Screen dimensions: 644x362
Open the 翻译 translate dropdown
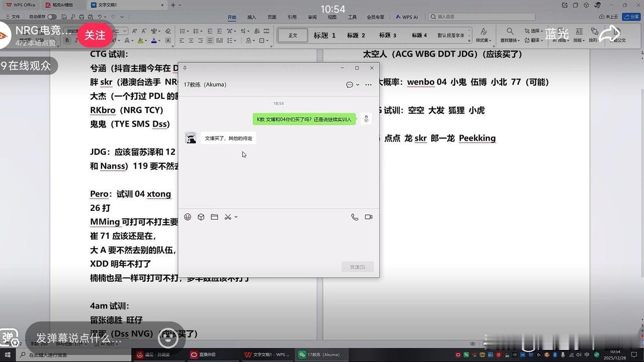point(534,40)
